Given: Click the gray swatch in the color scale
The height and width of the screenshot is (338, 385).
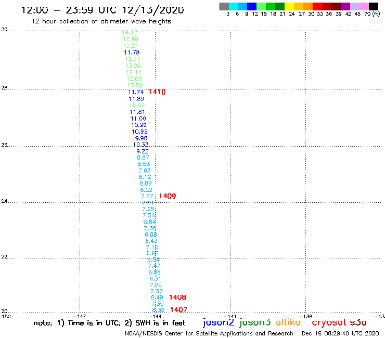Looking at the screenshot, I should pyautogui.click(x=224, y=6).
